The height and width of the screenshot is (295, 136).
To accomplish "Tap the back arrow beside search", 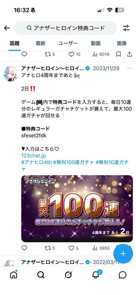I will 7,28.
